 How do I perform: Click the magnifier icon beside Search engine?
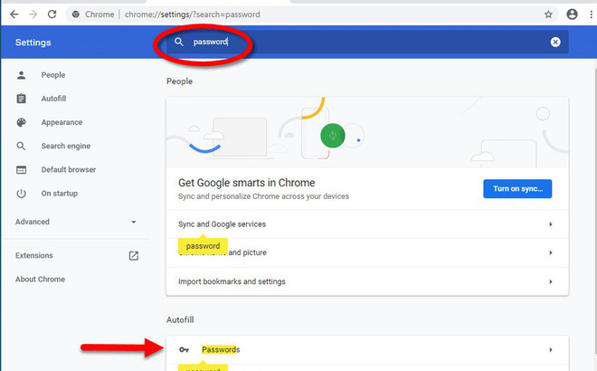tap(22, 146)
